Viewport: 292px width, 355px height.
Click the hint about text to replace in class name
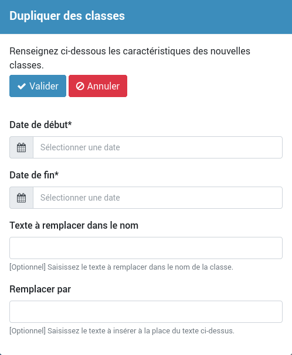click(x=121, y=267)
